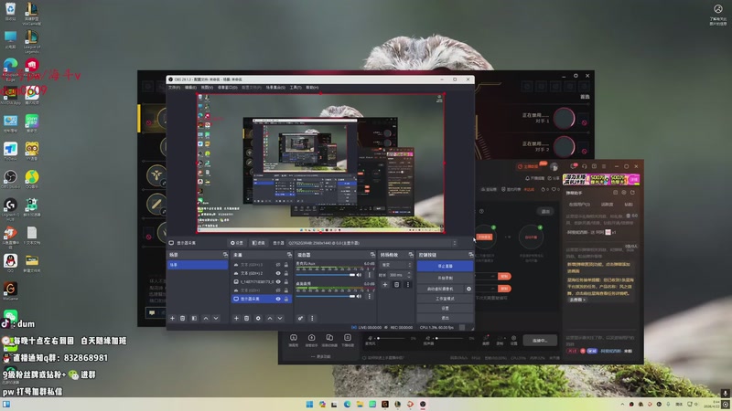The image size is (732, 411).
Task: Add a new source in Sources panel
Action: pos(236,318)
